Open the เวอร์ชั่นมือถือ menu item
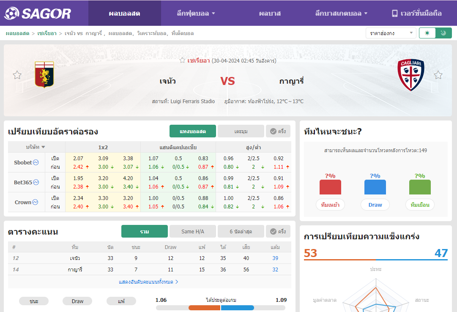Viewport: 457px width, 312px height. click(417, 14)
